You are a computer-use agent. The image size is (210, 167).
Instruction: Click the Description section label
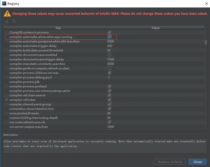click(11, 135)
